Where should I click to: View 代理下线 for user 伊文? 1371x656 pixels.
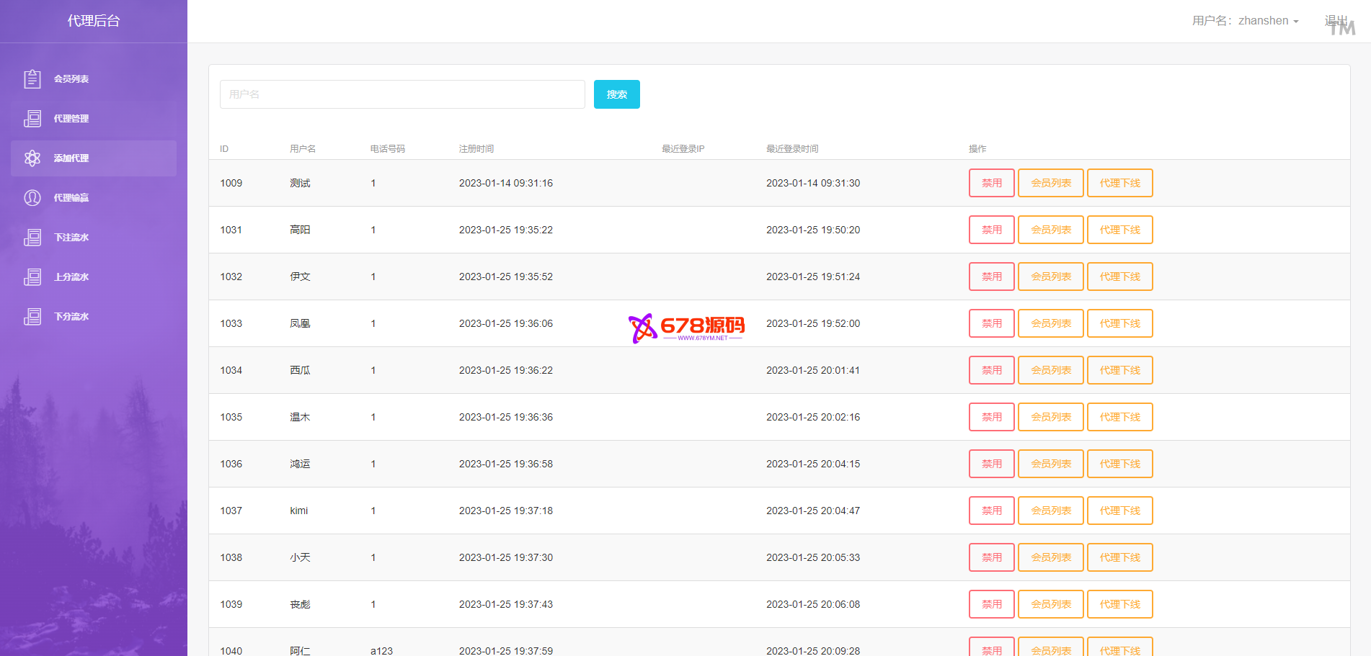1119,277
